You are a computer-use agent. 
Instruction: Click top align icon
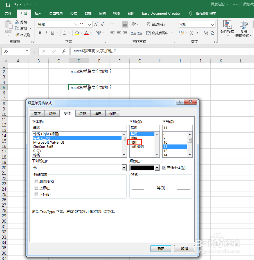pos(113,24)
